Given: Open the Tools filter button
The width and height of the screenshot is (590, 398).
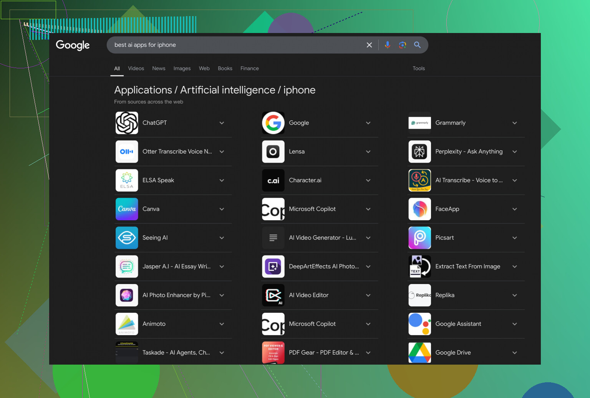Looking at the screenshot, I should pos(418,68).
